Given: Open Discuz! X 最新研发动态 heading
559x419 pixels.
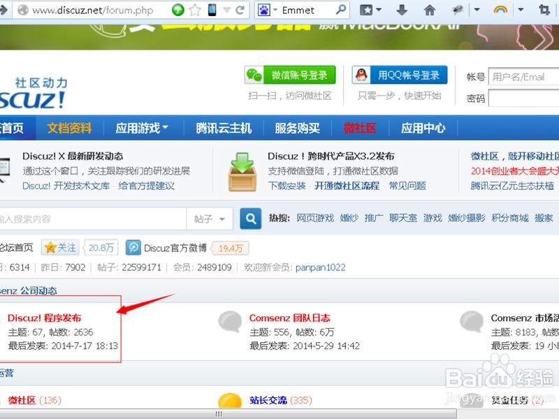Looking at the screenshot, I should [73, 156].
